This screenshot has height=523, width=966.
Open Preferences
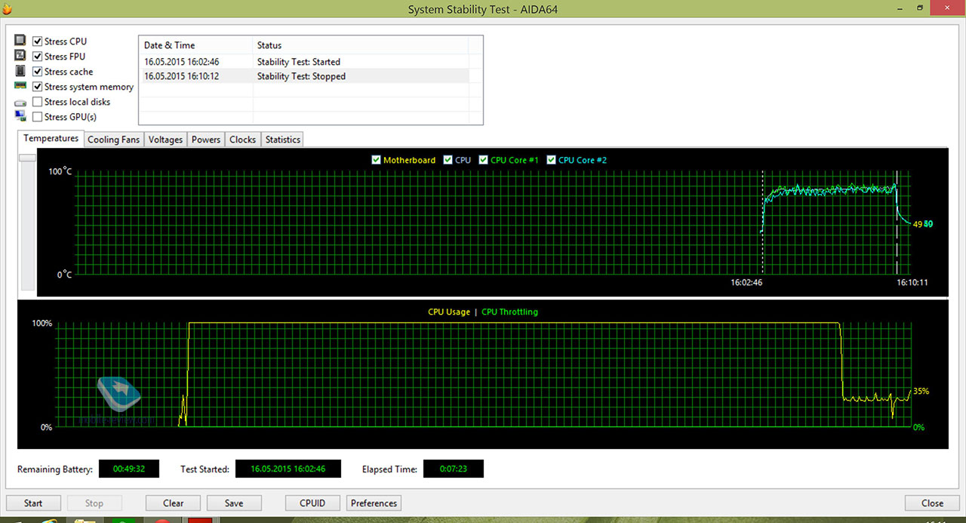click(x=374, y=503)
